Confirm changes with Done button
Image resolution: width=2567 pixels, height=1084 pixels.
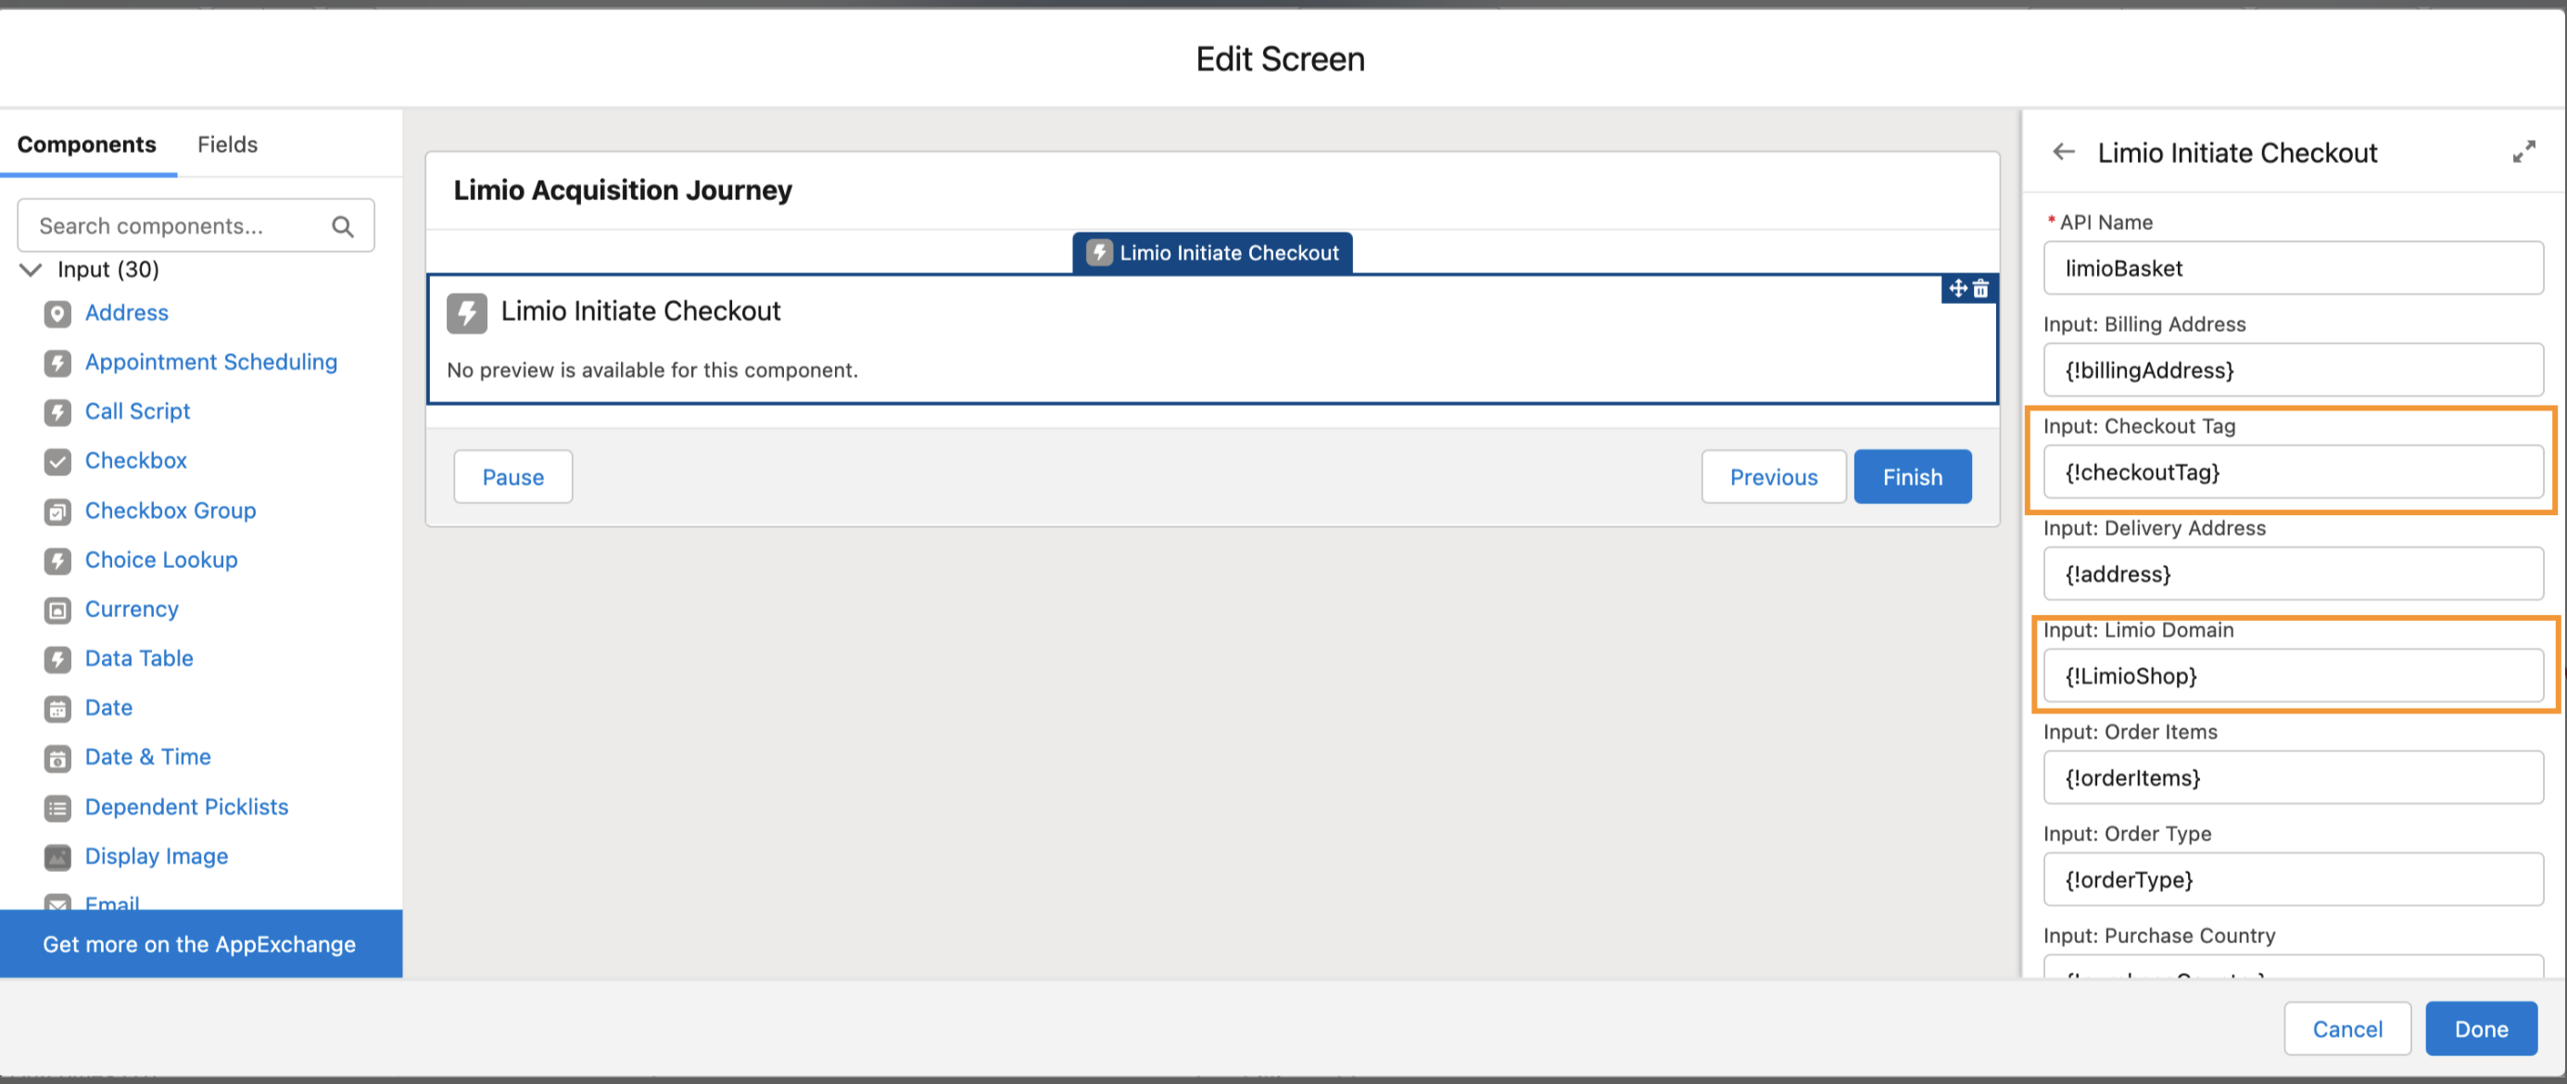2482,1029
